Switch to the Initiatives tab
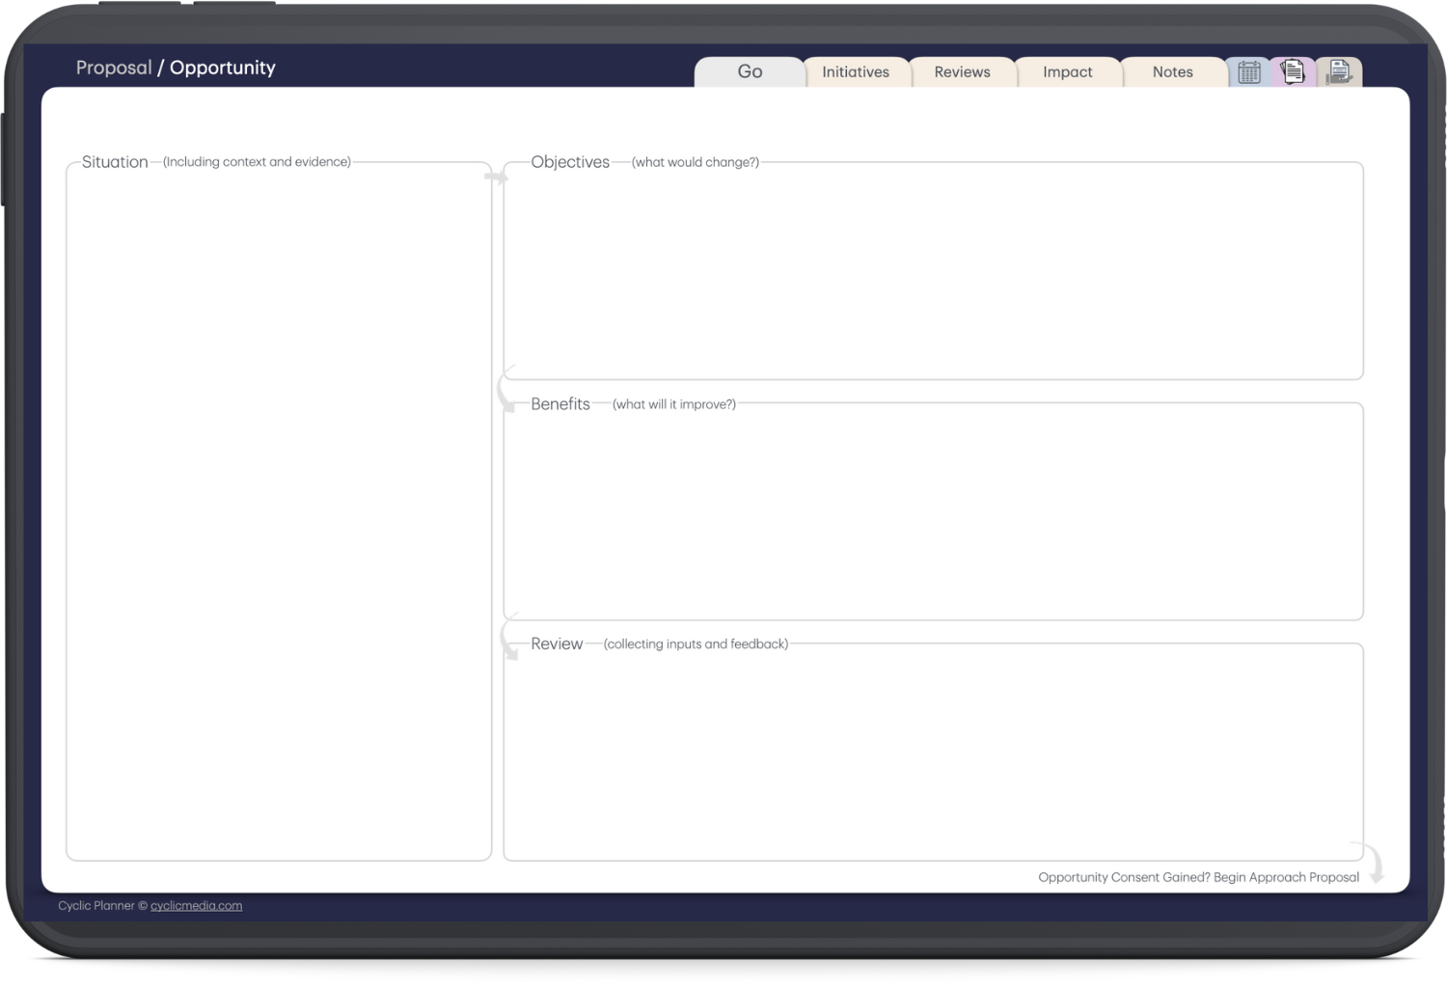This screenshot has height=988, width=1447. (856, 71)
